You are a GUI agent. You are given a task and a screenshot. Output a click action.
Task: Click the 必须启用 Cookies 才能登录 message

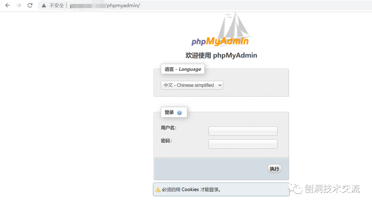click(191, 190)
